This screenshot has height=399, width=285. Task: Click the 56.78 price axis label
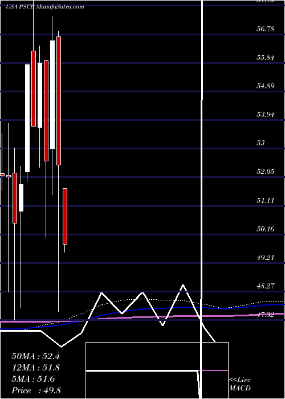click(266, 28)
